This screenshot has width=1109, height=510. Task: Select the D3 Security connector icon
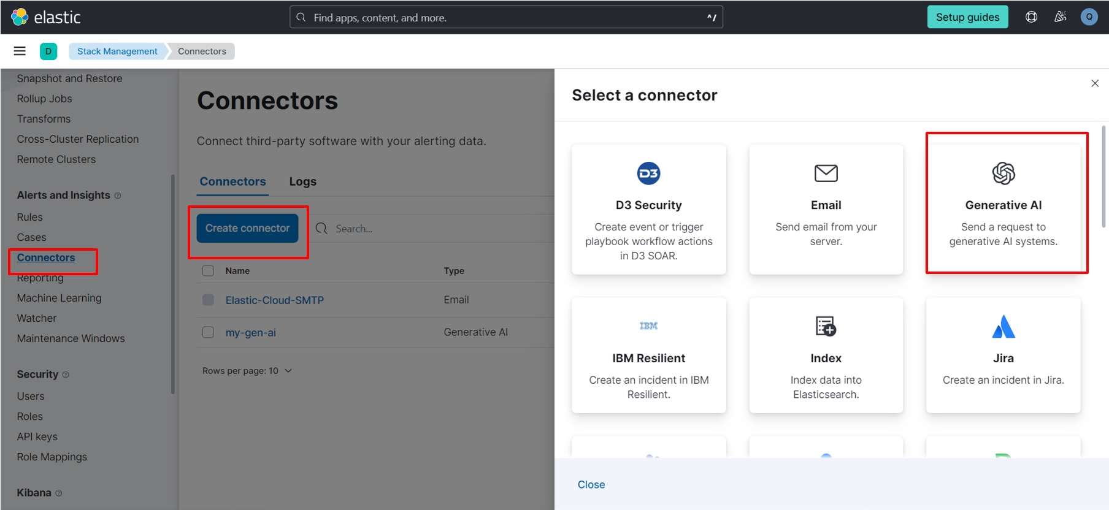(x=648, y=173)
